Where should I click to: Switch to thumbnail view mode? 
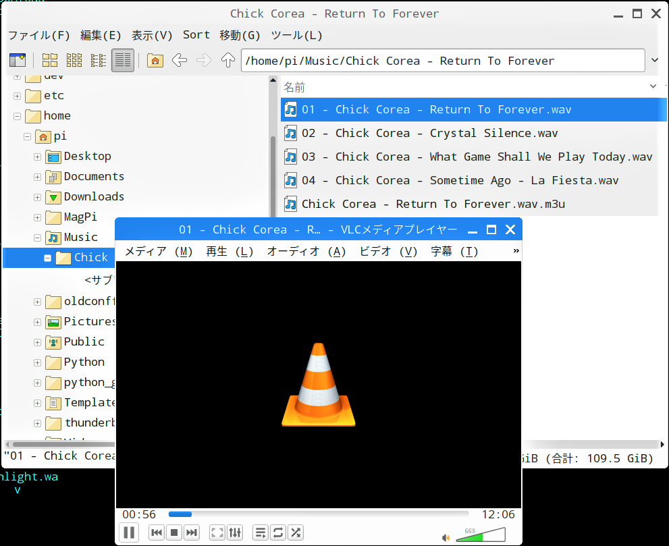pyautogui.click(x=74, y=60)
